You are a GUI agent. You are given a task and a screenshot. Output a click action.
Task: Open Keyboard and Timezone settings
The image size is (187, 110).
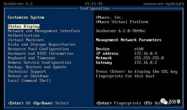[x=32, y=58]
